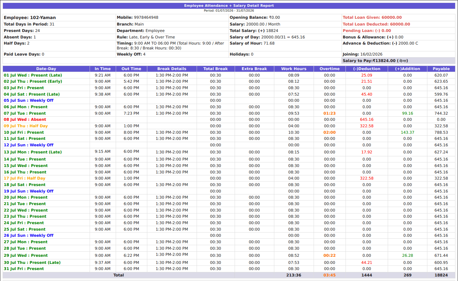
Task: Click deduction value 45.40
Action: click(366, 94)
